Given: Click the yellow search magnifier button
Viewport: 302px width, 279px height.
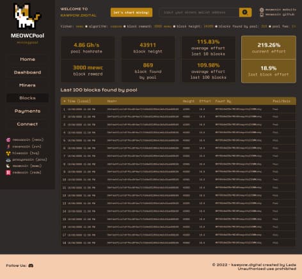Looking at the screenshot, I should coord(245,12).
